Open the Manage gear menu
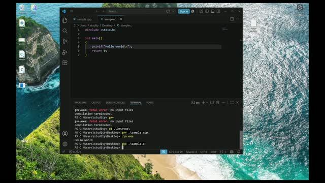Viewport: 325px width, 183px height. click(x=65, y=144)
